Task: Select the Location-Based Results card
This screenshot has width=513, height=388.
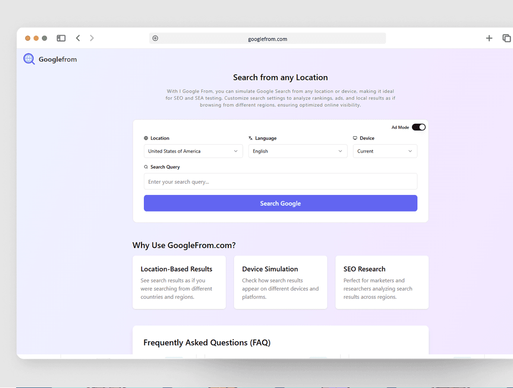Action: tap(179, 282)
